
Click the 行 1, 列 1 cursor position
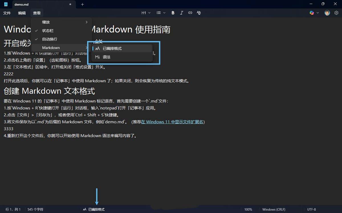pyautogui.click(x=13, y=209)
